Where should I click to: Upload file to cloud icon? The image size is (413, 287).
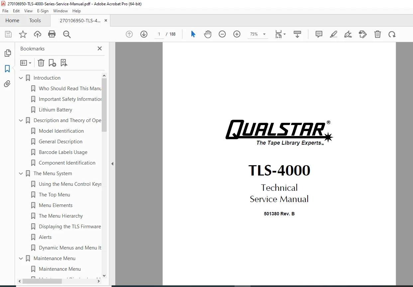tap(38, 34)
